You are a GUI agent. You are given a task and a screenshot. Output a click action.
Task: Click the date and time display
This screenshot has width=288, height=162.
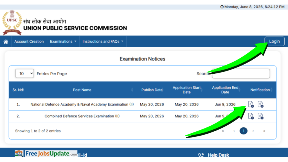click(x=252, y=7)
